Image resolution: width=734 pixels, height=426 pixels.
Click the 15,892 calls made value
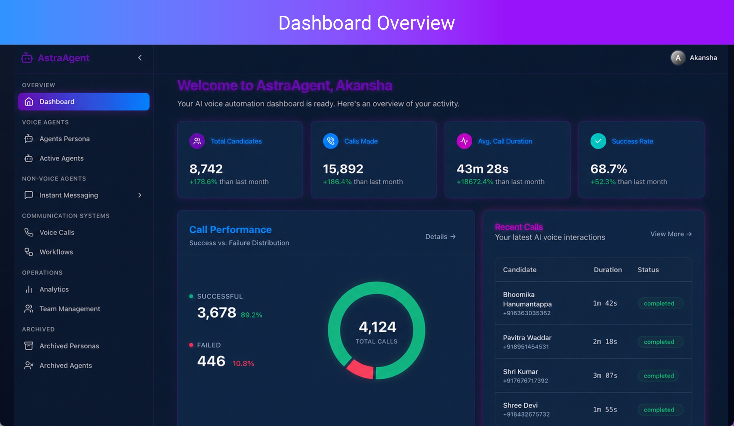(343, 169)
